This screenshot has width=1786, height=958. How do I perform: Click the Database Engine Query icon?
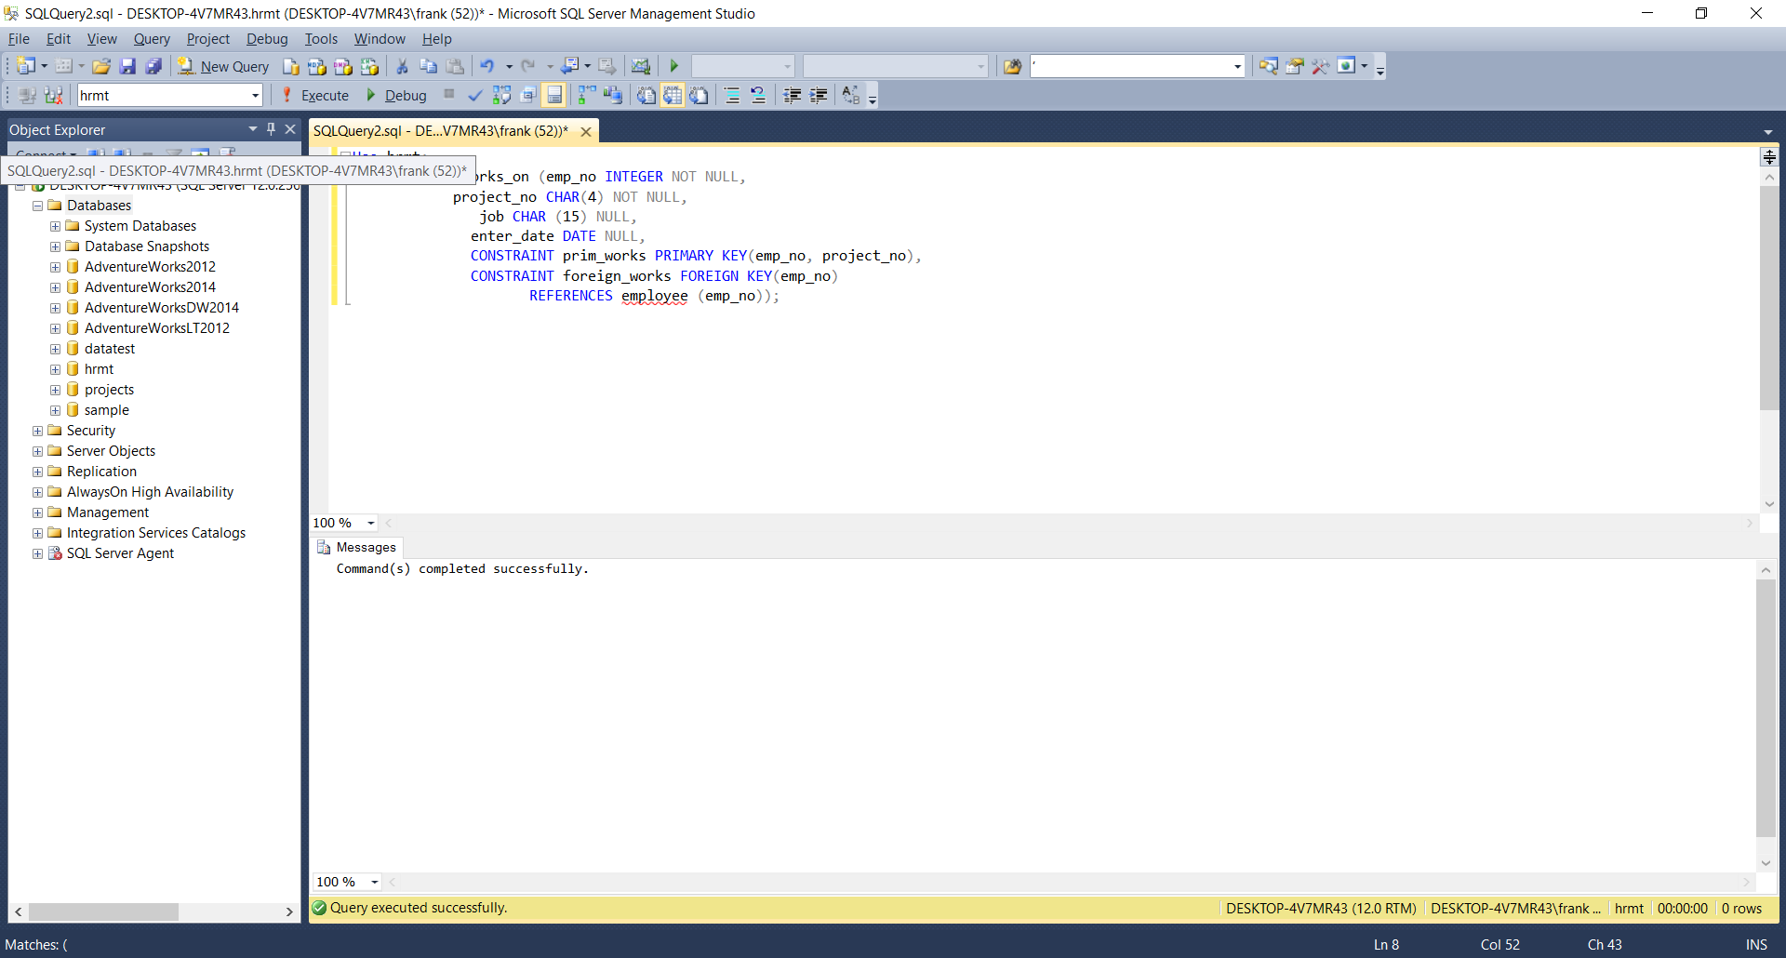click(291, 66)
